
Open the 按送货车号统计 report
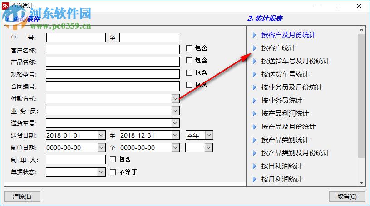click(x=285, y=74)
